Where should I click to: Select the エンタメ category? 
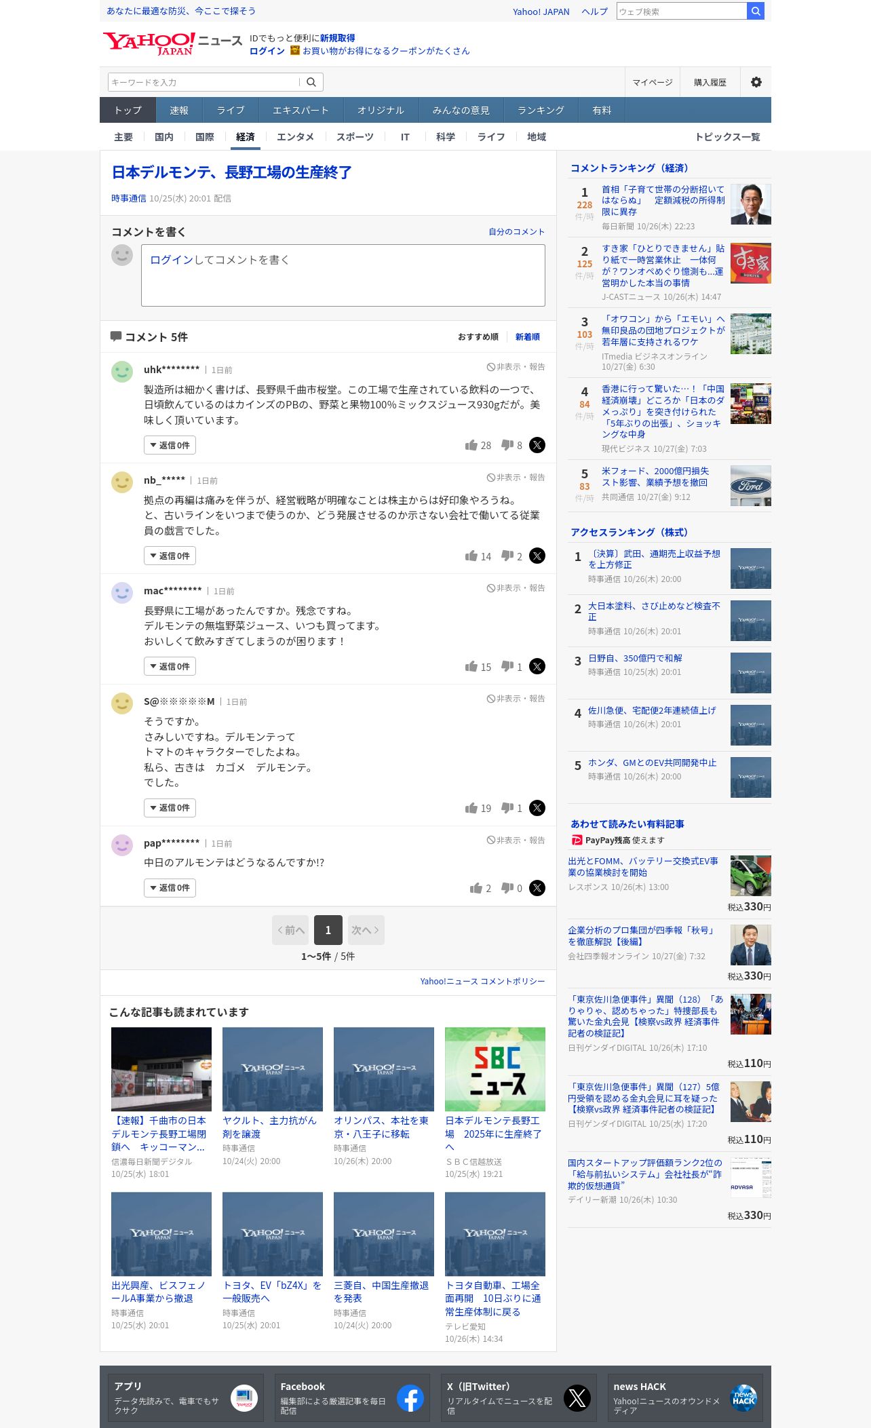(x=295, y=137)
